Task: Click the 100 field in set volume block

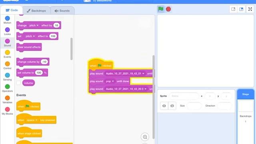Action: pos(39,72)
